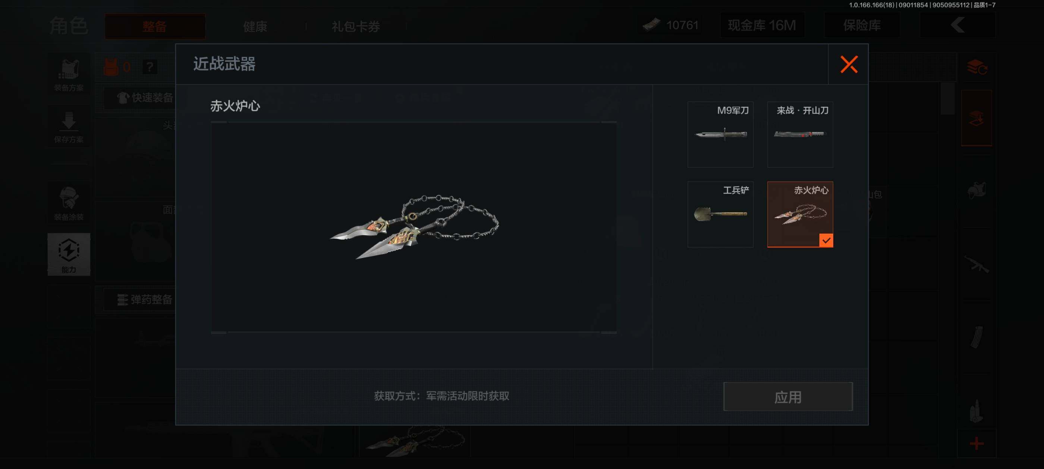Apply weapon with the 应用 button
Image resolution: width=1044 pixels, height=469 pixels.
(787, 396)
